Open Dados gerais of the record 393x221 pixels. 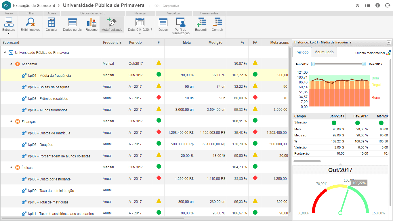pos(72,24)
